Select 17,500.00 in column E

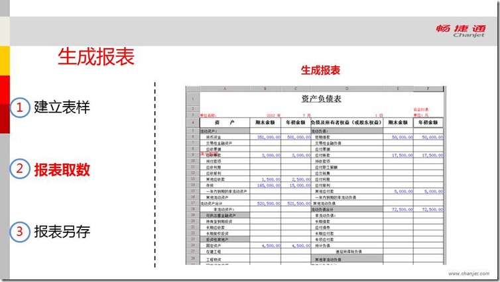tap(398, 155)
